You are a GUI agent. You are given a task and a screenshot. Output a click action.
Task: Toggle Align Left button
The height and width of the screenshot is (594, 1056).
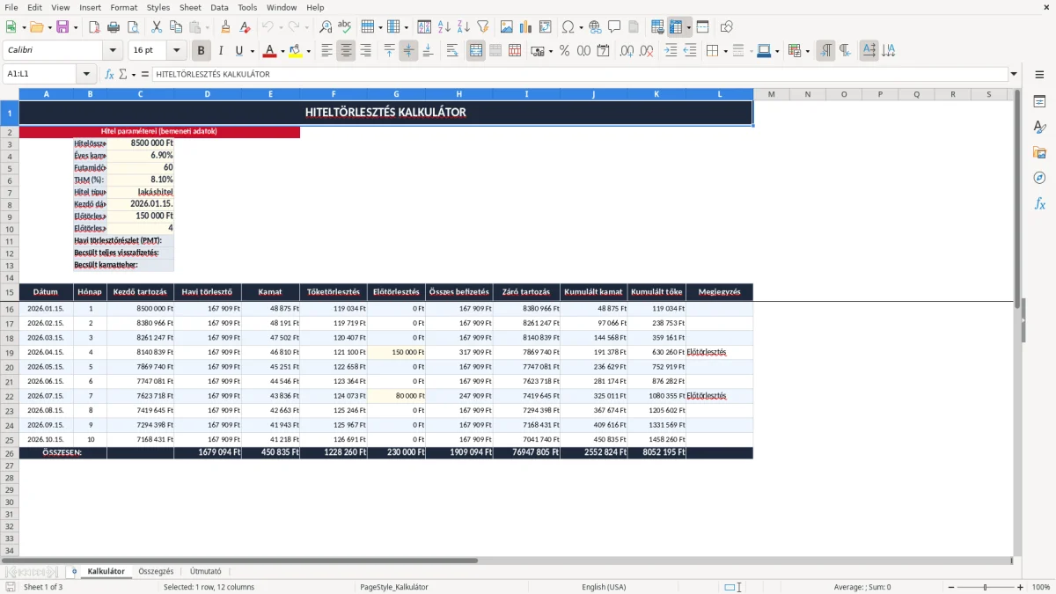coord(327,51)
